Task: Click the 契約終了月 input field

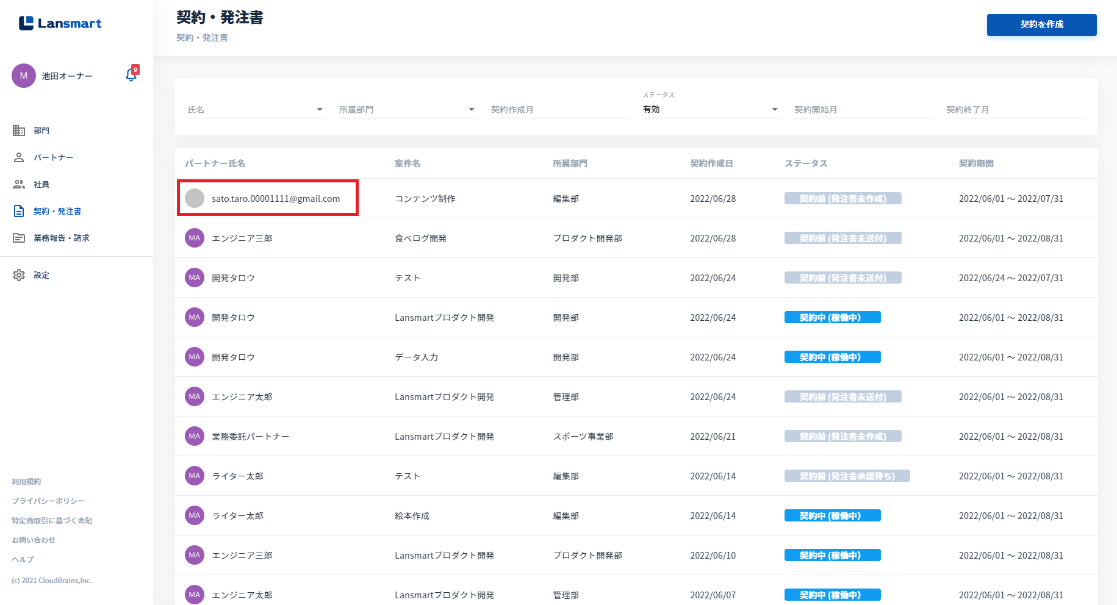Action: [1015, 110]
